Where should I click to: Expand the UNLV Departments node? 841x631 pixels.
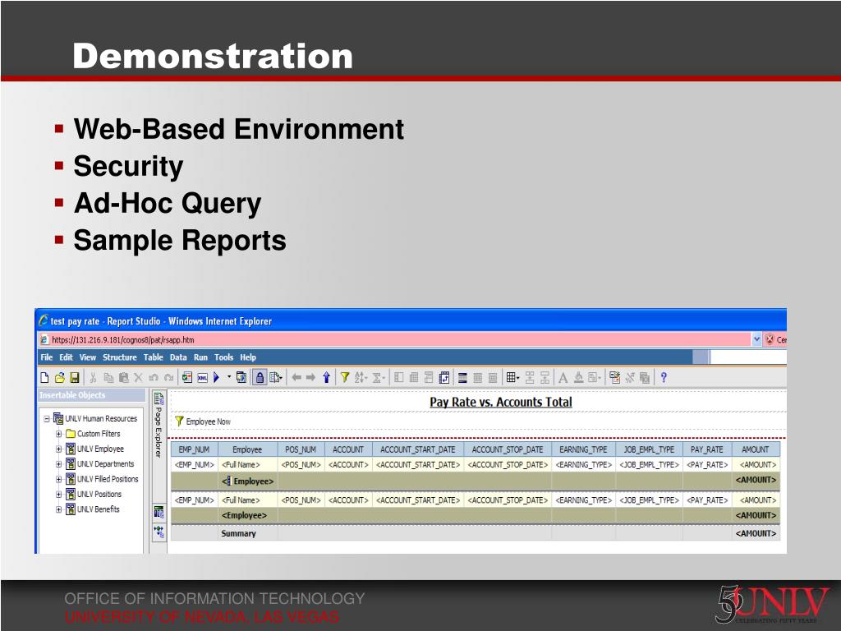pos(58,464)
